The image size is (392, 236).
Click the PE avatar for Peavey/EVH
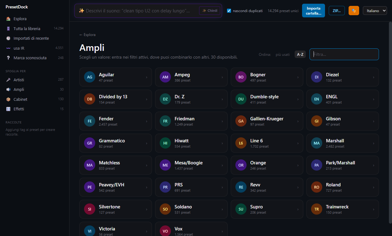click(90, 187)
